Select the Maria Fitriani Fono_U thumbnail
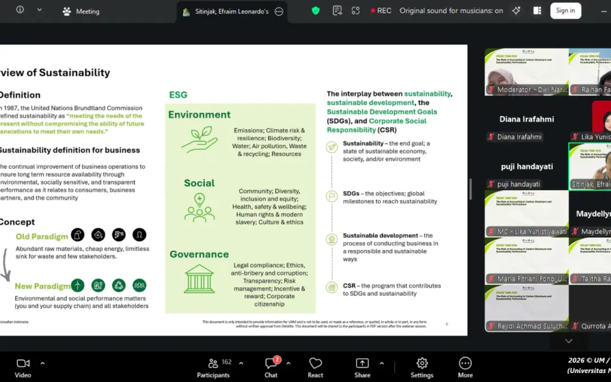 pyautogui.click(x=527, y=261)
